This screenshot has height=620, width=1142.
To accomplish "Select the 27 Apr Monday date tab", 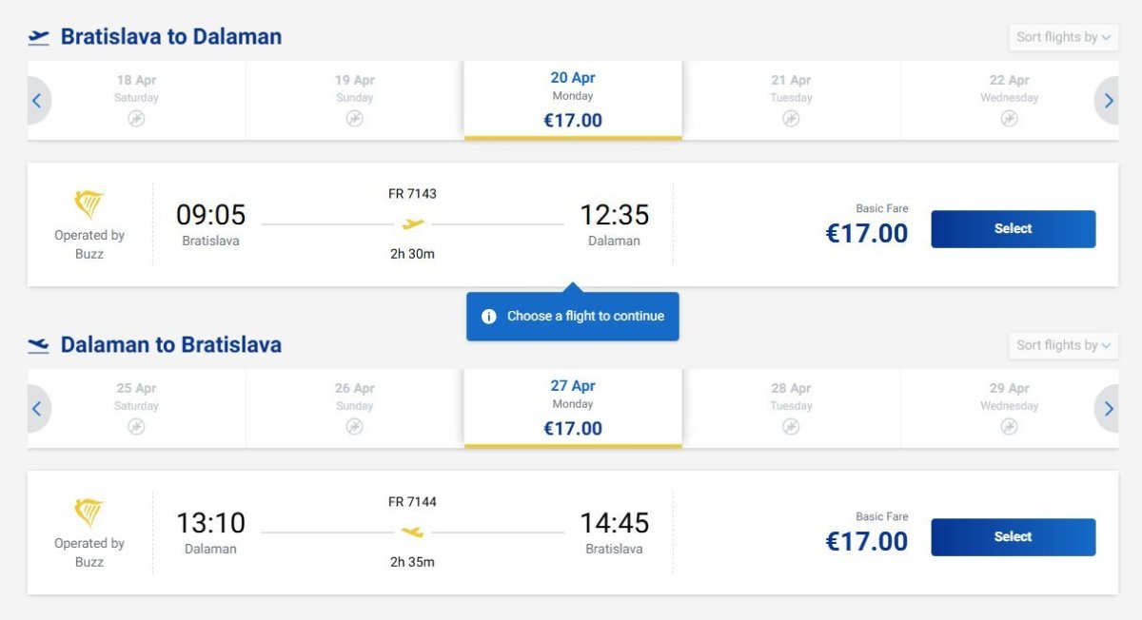I will click(573, 408).
